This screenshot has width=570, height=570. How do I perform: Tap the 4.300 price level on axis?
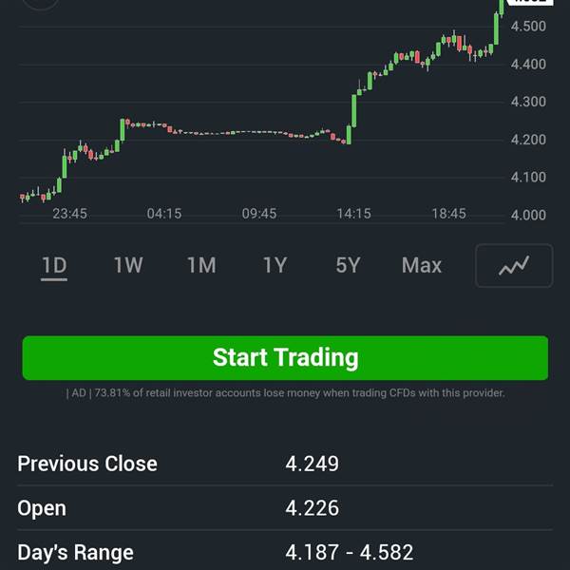[x=528, y=102]
